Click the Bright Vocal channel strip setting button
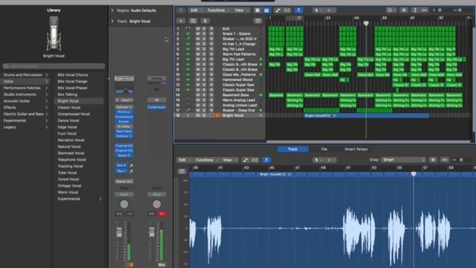This screenshot has width=476, height=268. coord(124,78)
